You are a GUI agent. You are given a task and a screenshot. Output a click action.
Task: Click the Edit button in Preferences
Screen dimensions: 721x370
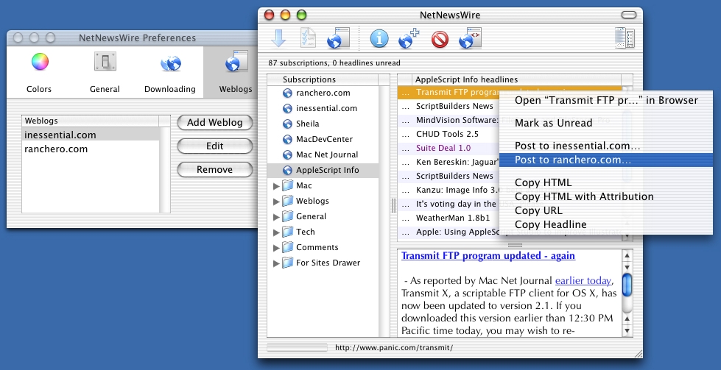tap(215, 146)
